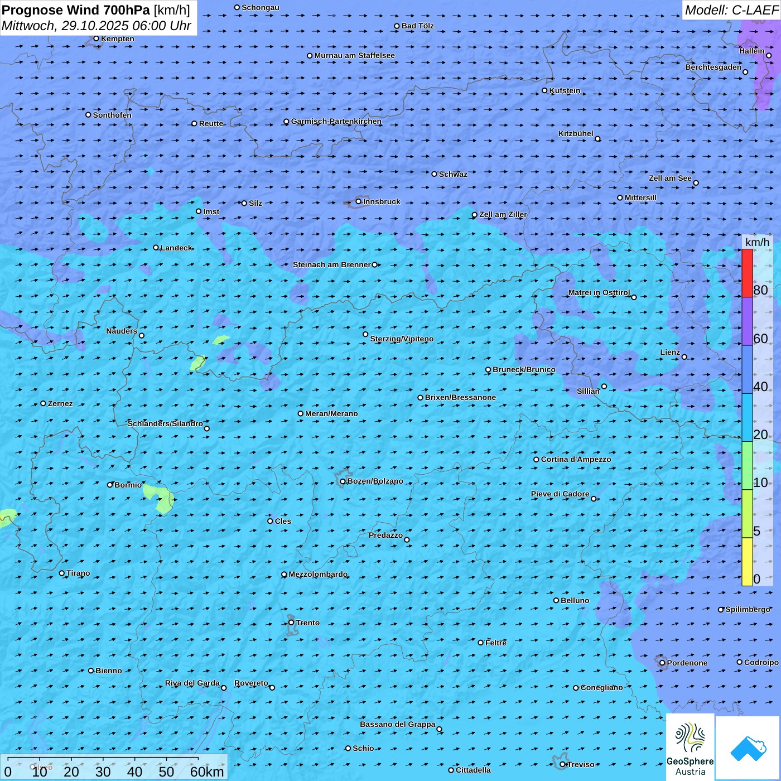
Task: Click the purple 60-80 legend segment
Action: tap(747, 321)
